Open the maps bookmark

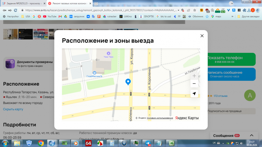click(x=216, y=16)
